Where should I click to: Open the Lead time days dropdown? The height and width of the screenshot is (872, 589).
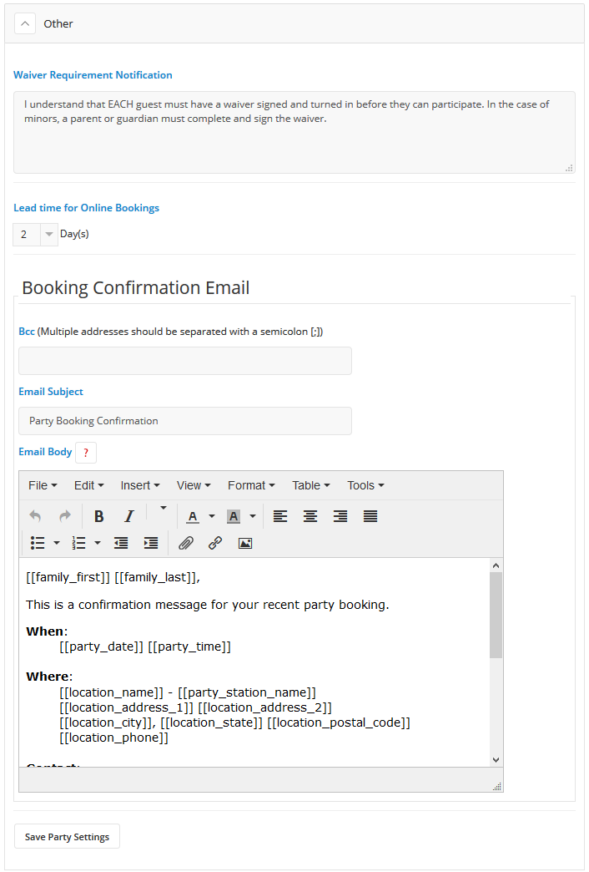point(48,234)
